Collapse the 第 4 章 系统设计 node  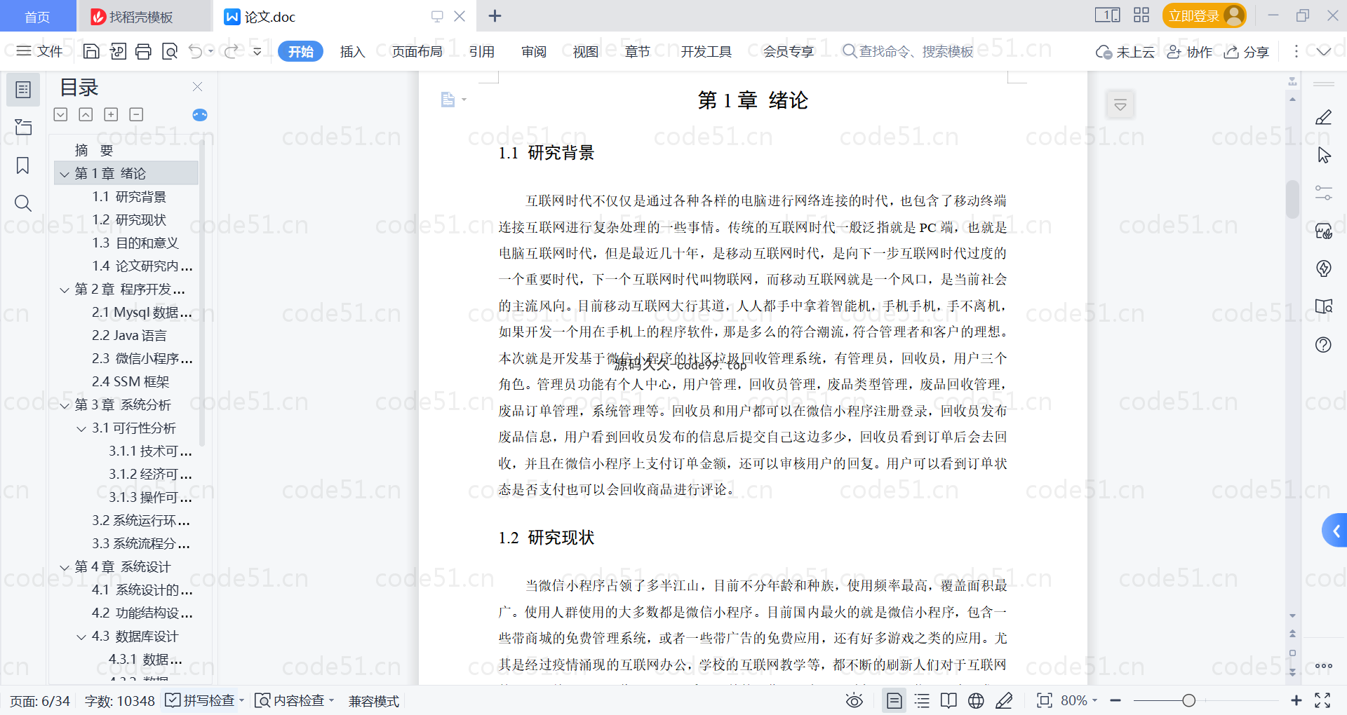[x=65, y=567]
